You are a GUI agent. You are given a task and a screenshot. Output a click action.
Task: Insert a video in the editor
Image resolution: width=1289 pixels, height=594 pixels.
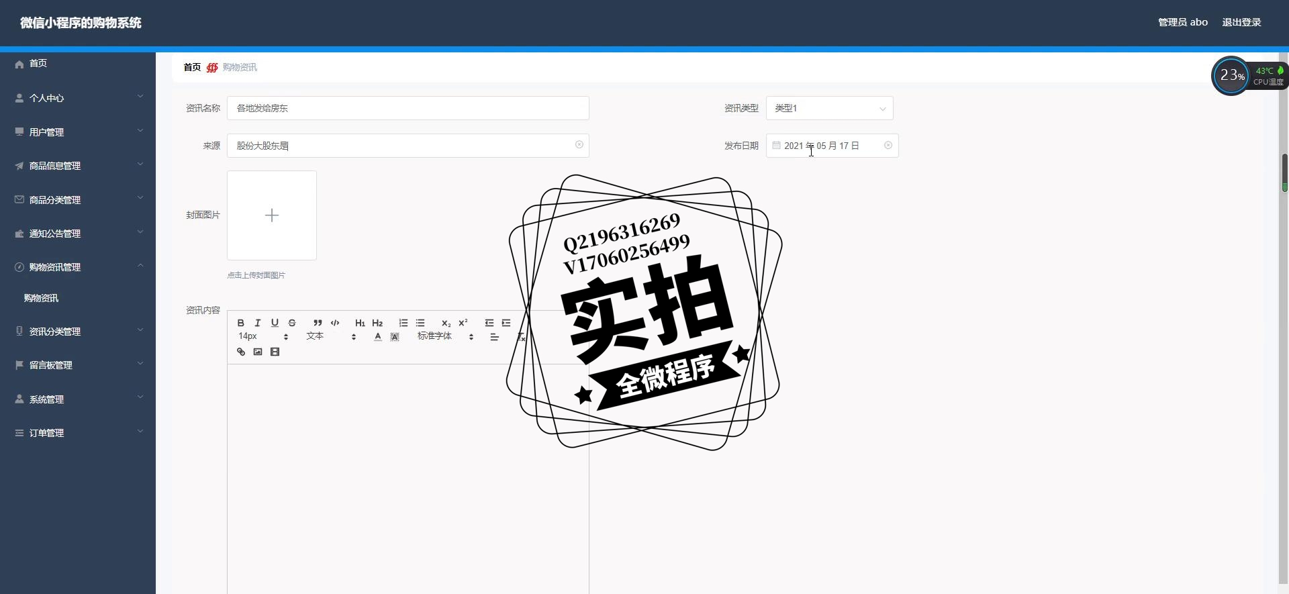click(x=275, y=352)
